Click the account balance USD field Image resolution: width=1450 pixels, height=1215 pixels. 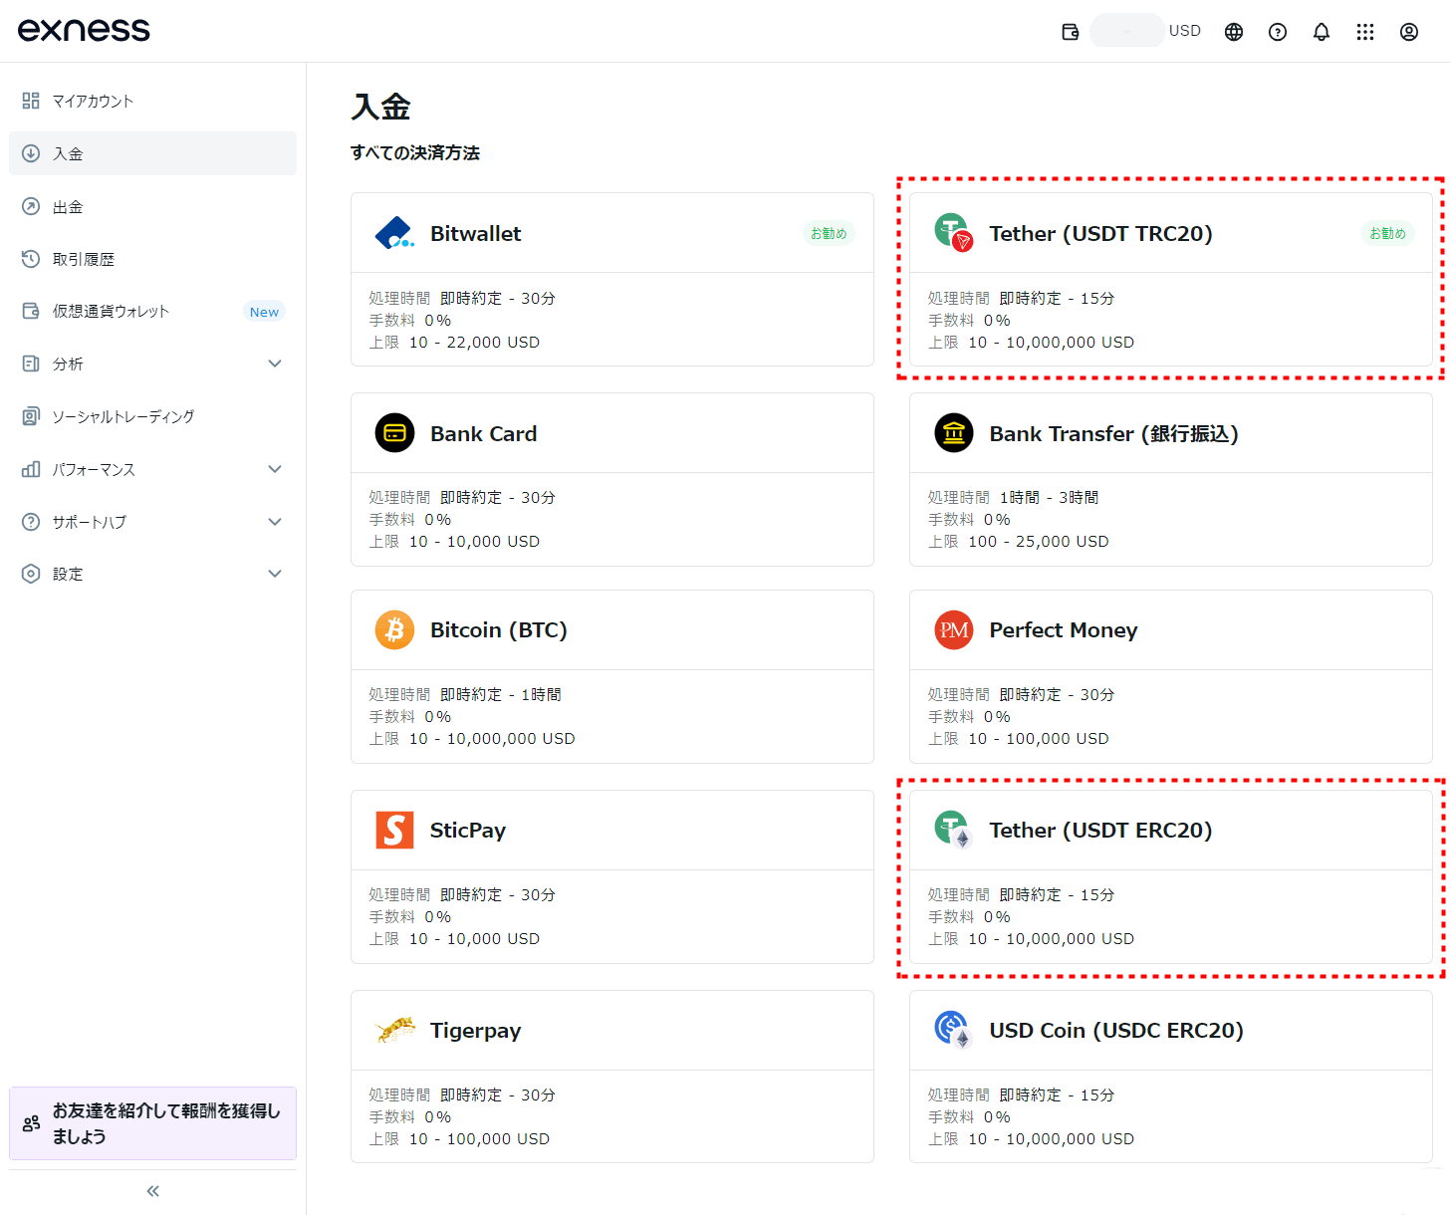pyautogui.click(x=1147, y=31)
